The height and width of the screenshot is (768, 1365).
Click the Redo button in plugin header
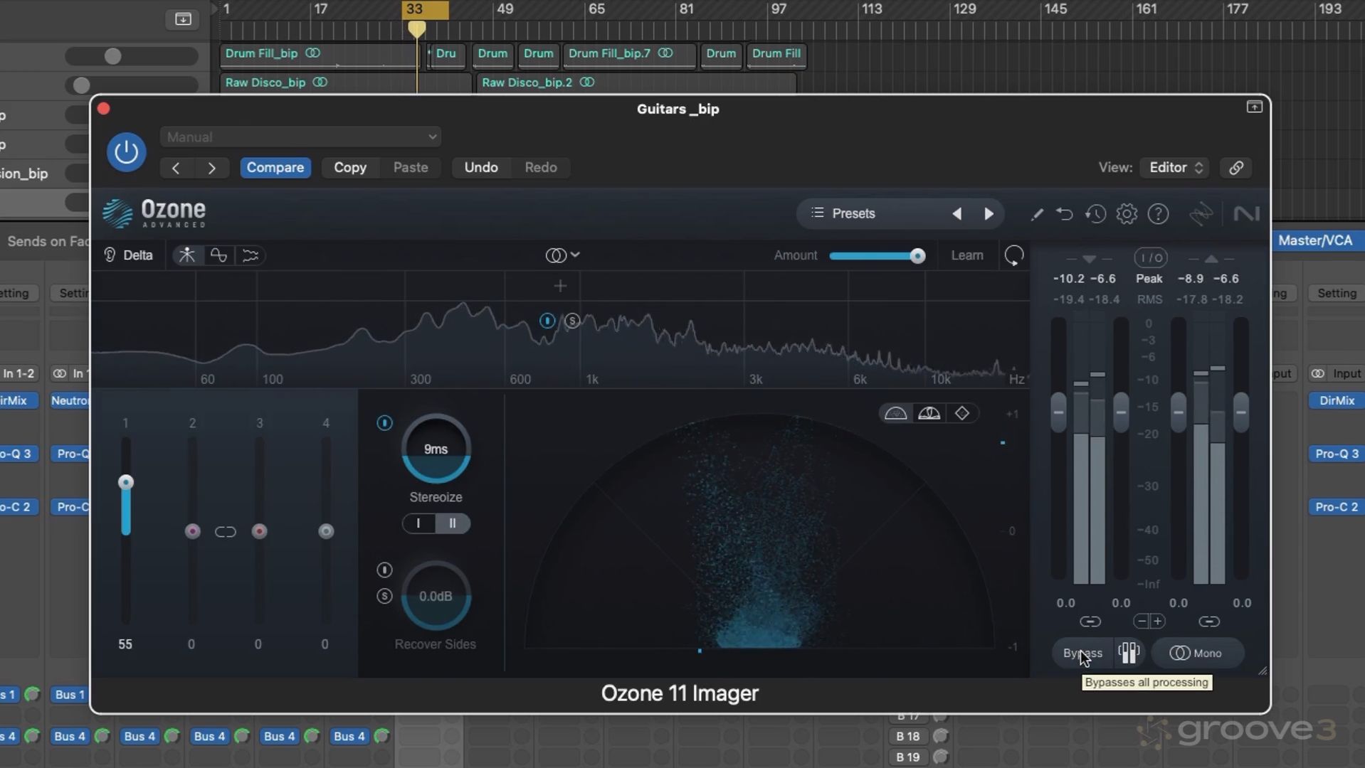pos(541,168)
